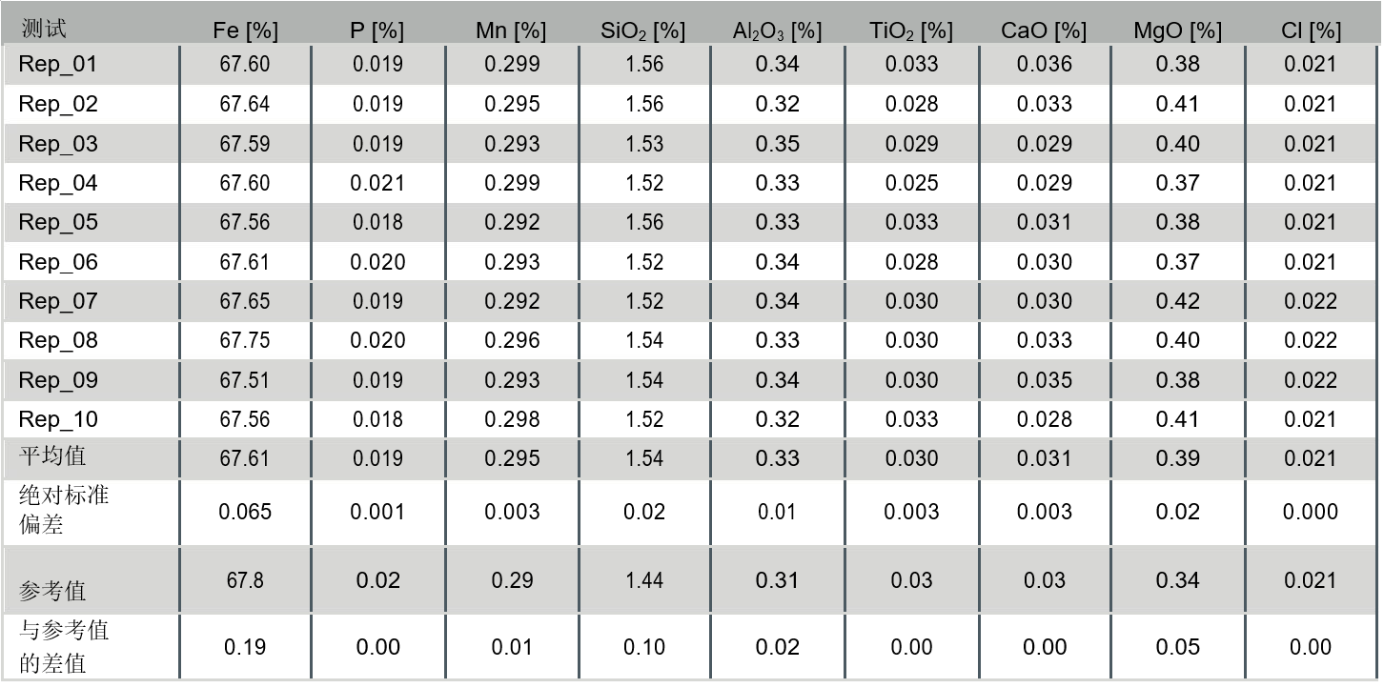Viewport: 1384px width, 688px height.
Task: Select the 参考值 row label
Action: pos(52,591)
